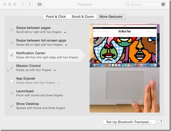This screenshot has height=131, width=171.
Task: Switch to the Scroll & Zoom tab
Action: [83, 16]
